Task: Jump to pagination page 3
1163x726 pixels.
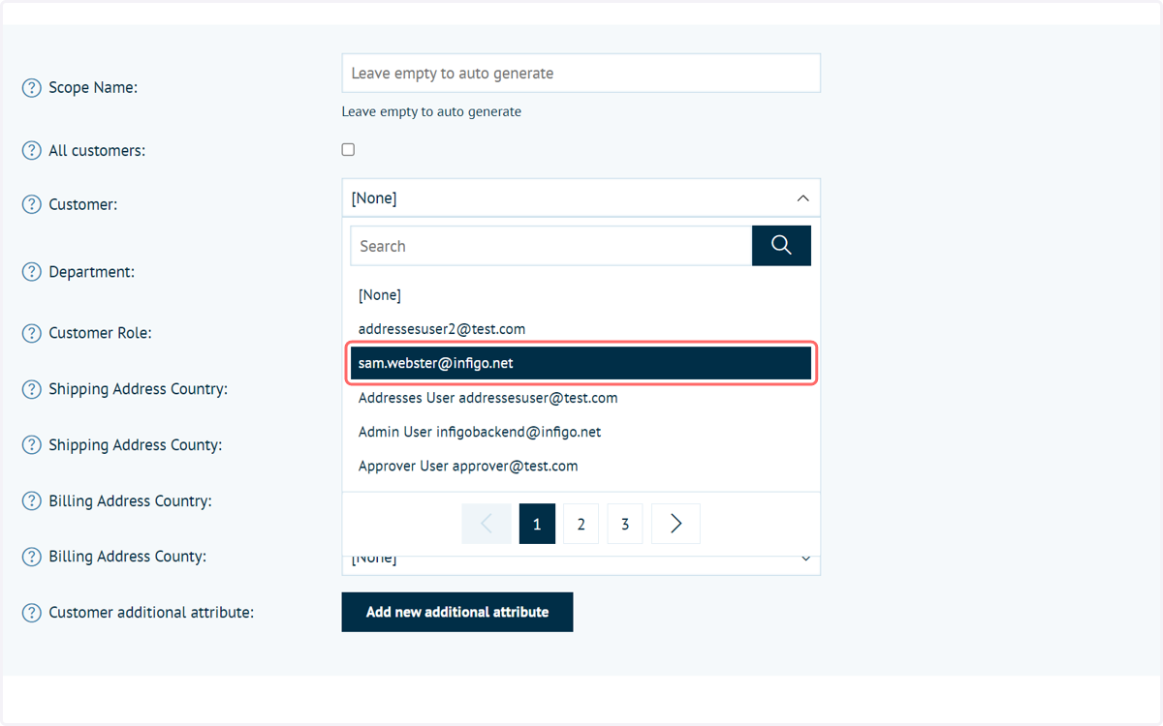Action: click(625, 524)
